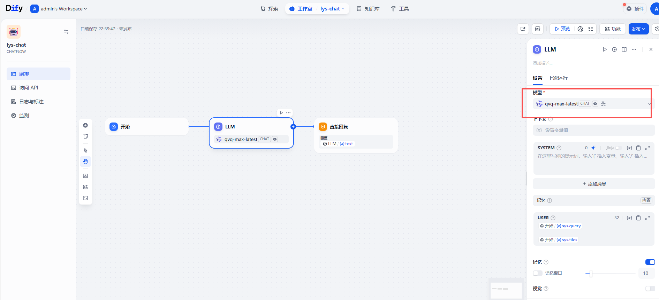This screenshot has height=300, width=659.
Task: Switch to the 上次运行 tab
Action: point(558,78)
